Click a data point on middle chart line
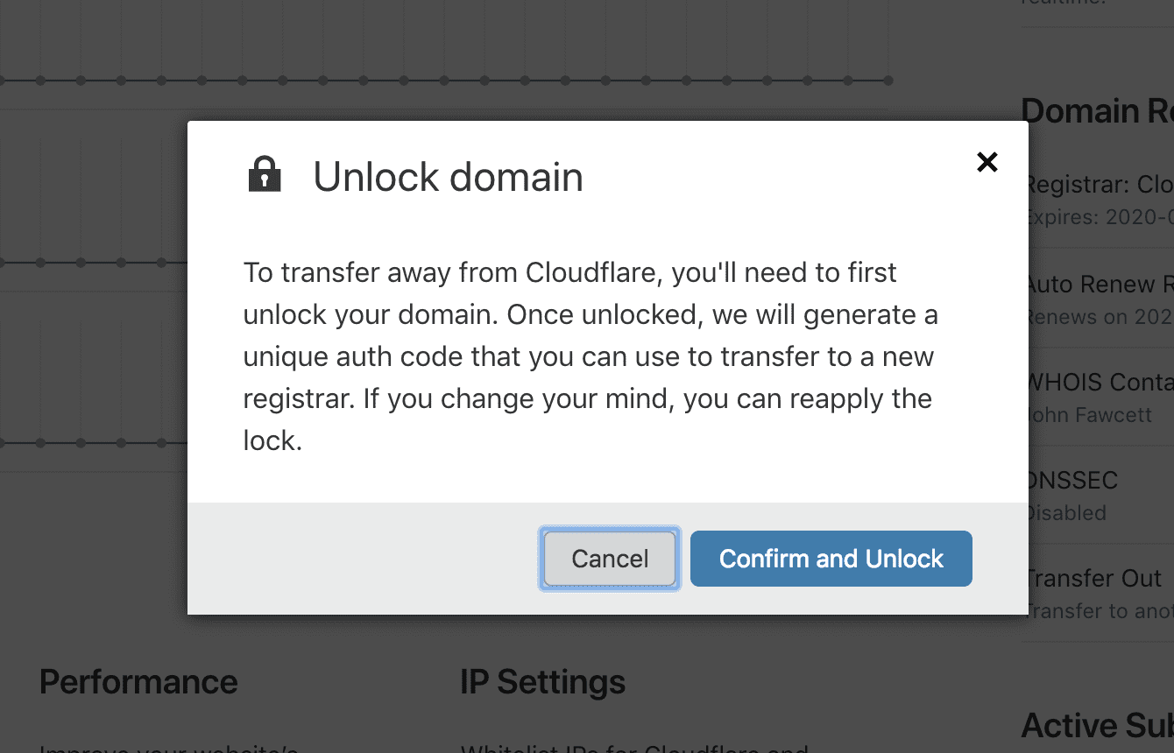The width and height of the screenshot is (1174, 753). point(81,262)
